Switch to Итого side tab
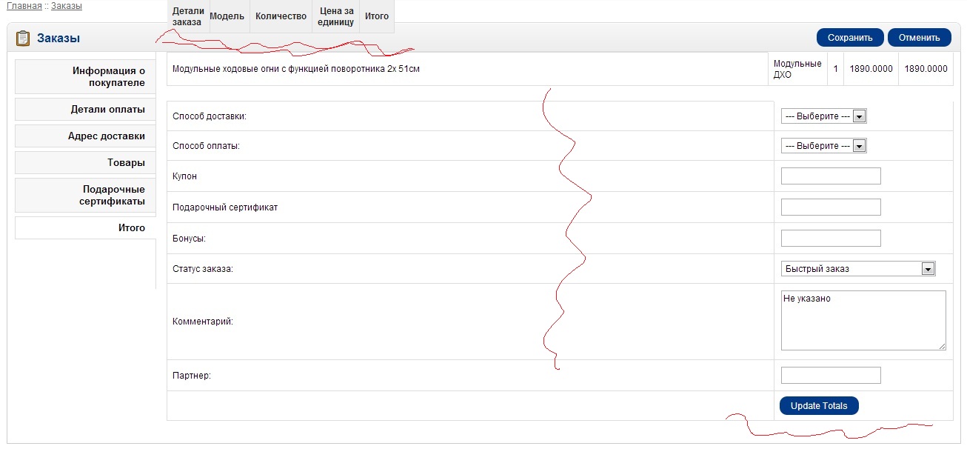This screenshot has width=967, height=449. (85, 227)
